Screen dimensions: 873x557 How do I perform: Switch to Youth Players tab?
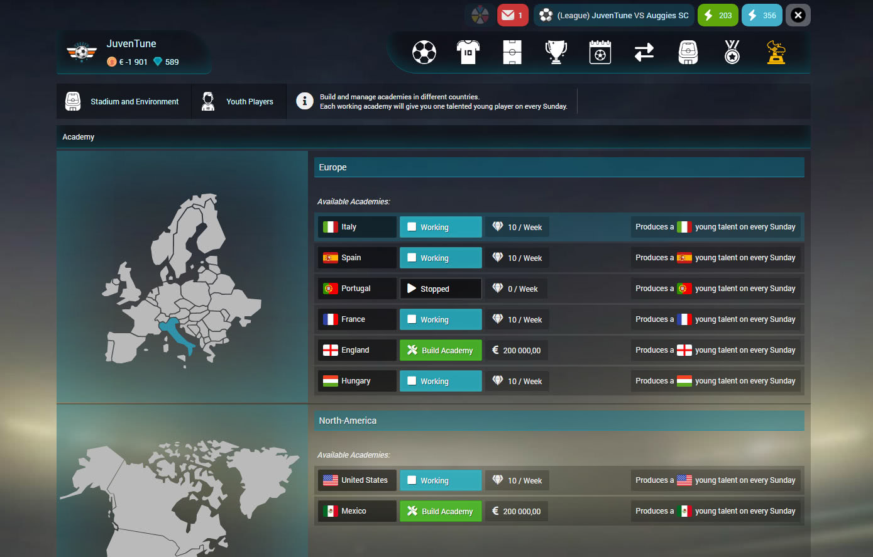239,101
